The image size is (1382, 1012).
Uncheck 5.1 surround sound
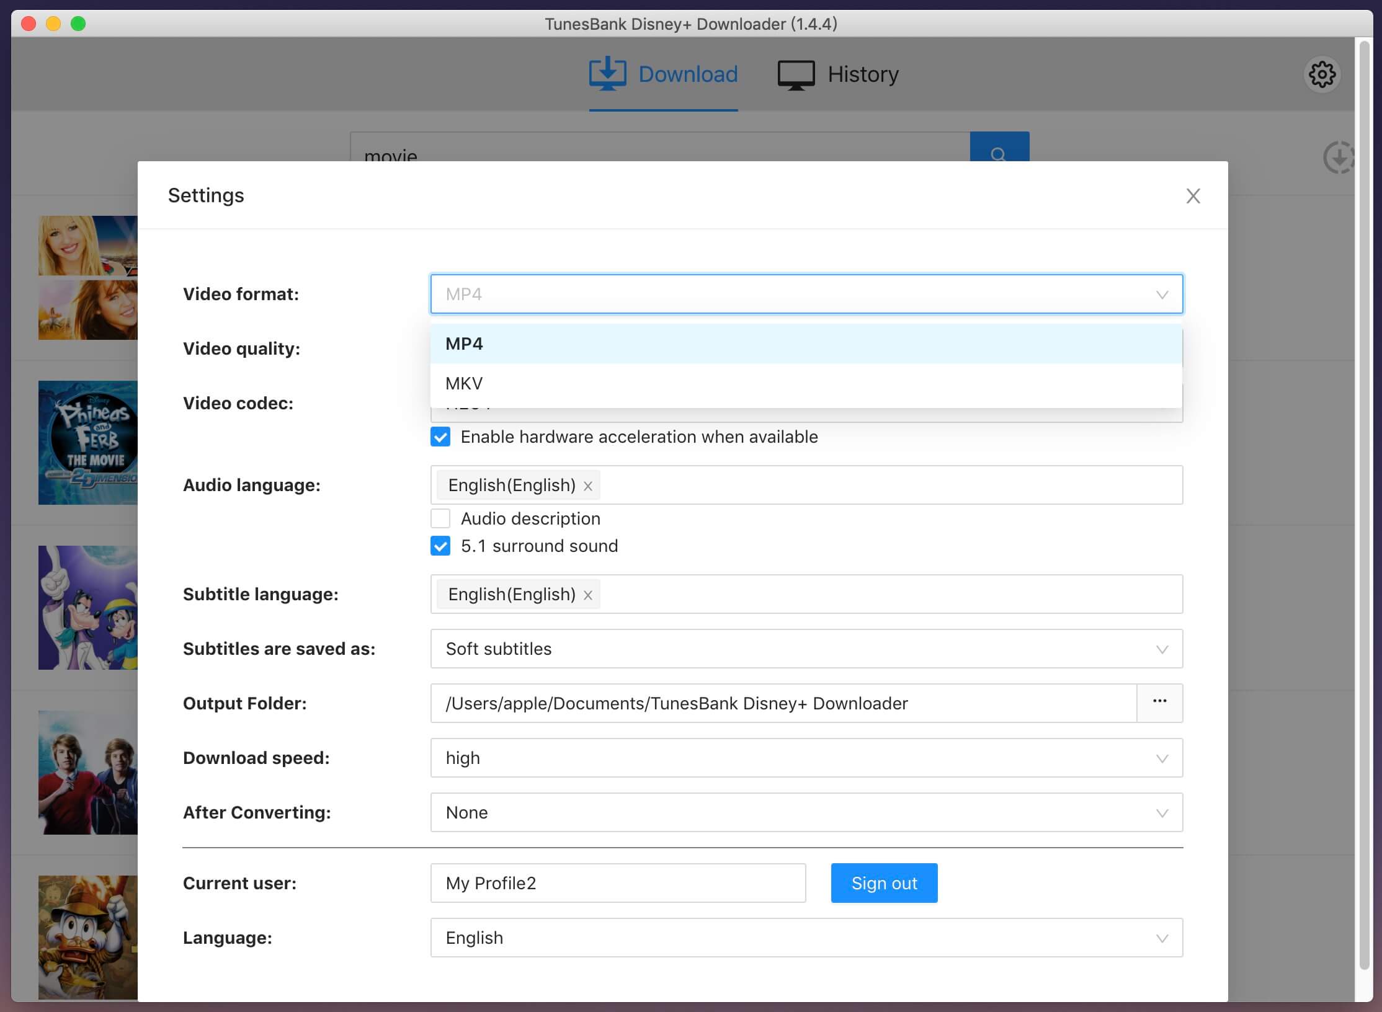click(x=440, y=546)
